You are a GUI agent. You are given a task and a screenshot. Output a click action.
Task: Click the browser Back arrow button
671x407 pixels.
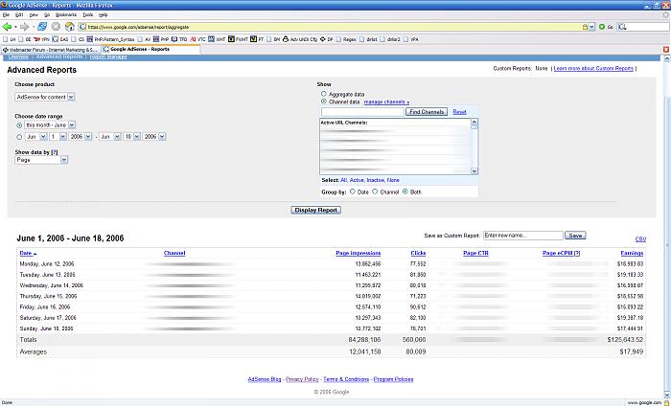coord(9,27)
